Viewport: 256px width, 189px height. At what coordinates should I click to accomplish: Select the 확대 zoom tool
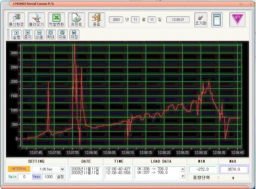pyautogui.click(x=50, y=35)
